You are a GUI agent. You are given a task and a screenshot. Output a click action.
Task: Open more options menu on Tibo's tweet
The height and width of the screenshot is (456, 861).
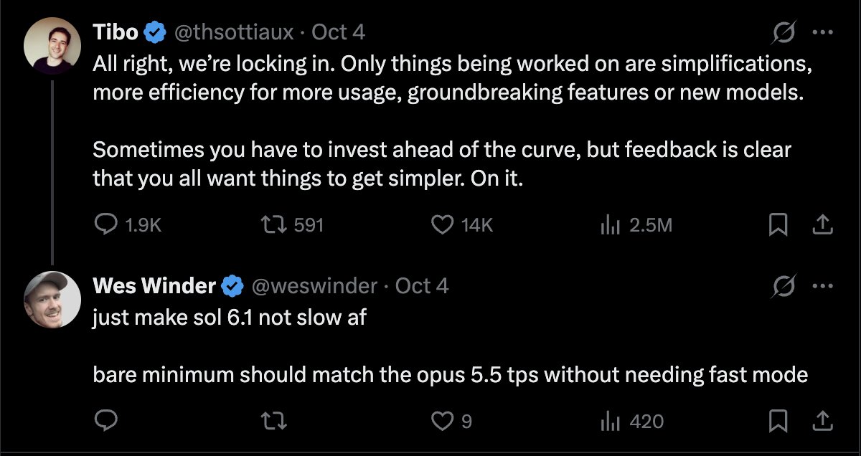[x=821, y=32]
